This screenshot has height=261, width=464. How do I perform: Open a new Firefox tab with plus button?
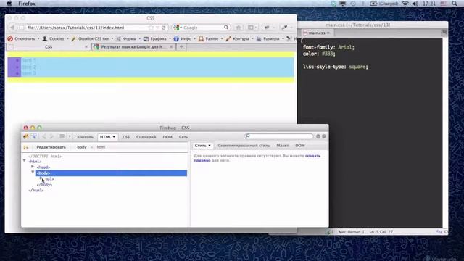[x=181, y=46]
